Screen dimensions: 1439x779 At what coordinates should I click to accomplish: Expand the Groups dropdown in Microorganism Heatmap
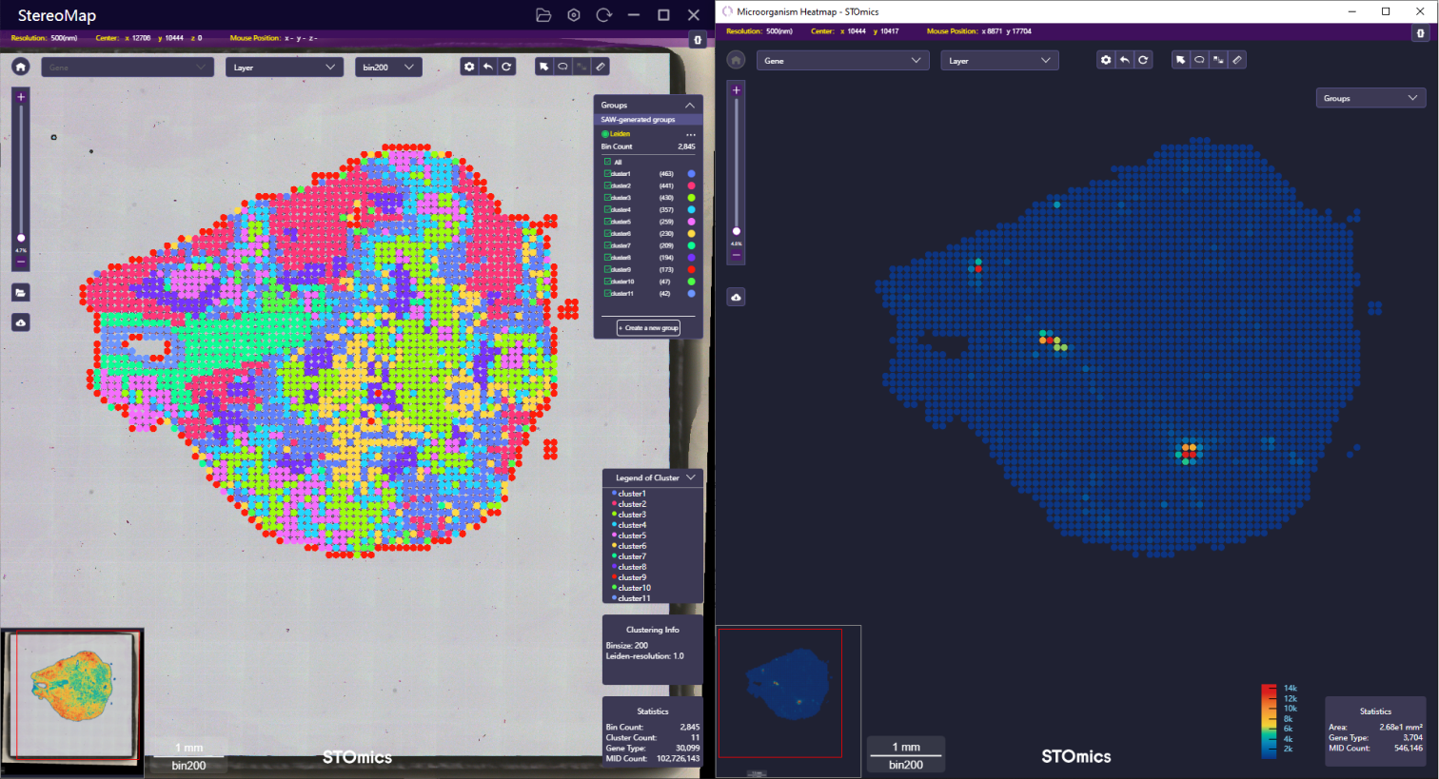1370,98
